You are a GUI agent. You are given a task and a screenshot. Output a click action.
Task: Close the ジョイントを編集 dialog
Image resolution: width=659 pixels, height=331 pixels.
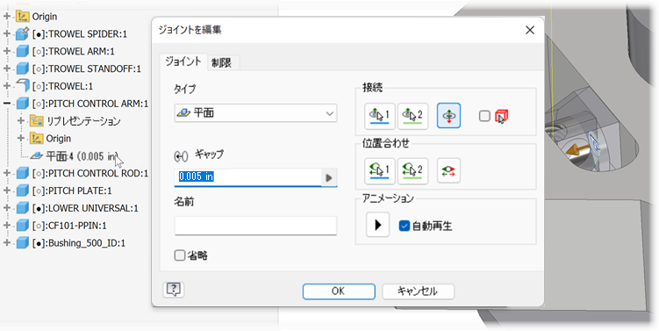point(529,30)
